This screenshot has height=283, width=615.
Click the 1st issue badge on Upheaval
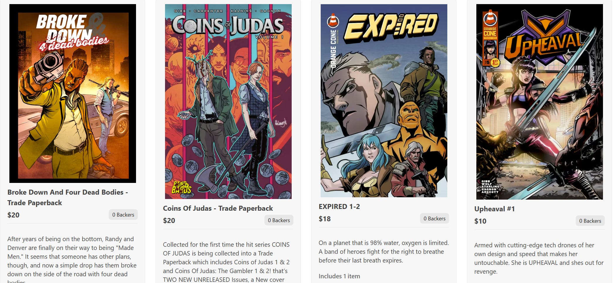pyautogui.click(x=495, y=63)
